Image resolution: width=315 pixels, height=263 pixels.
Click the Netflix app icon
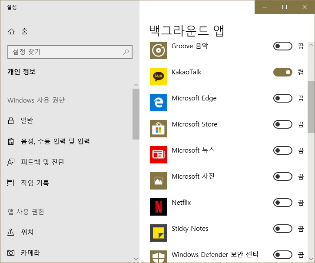coord(159,207)
